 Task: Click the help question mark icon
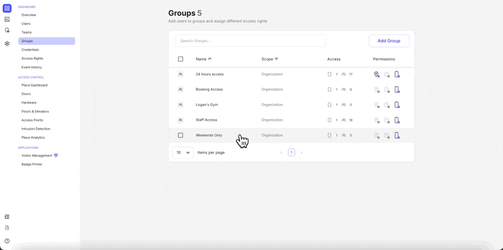tap(7, 241)
